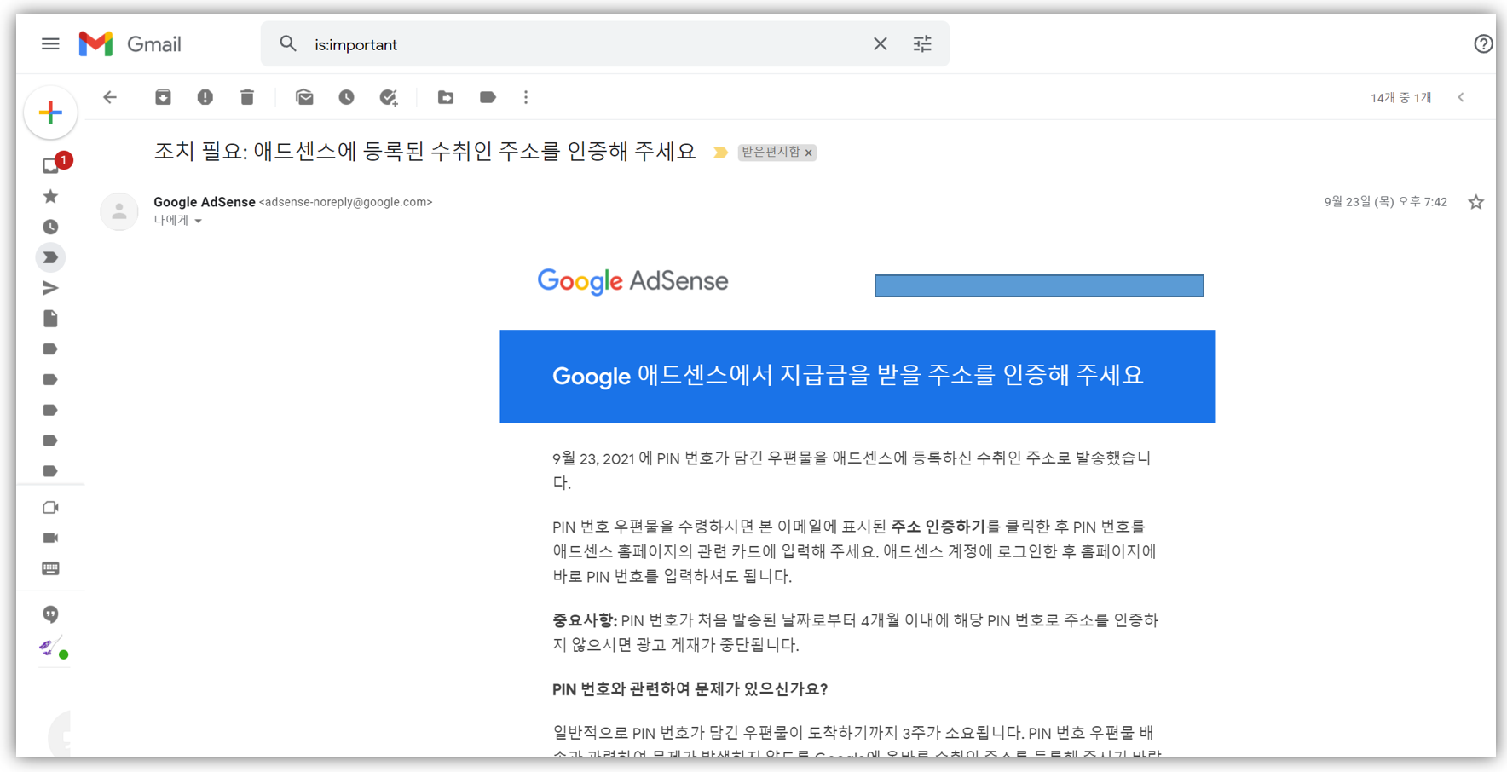Click the Google AdSense logo in email

[x=632, y=281]
